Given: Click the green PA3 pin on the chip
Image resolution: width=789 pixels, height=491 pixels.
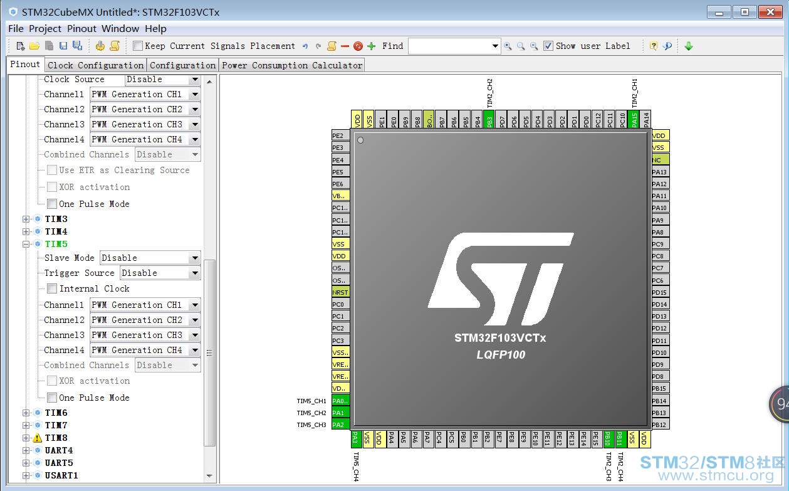Looking at the screenshot, I should pyautogui.click(x=355, y=438).
